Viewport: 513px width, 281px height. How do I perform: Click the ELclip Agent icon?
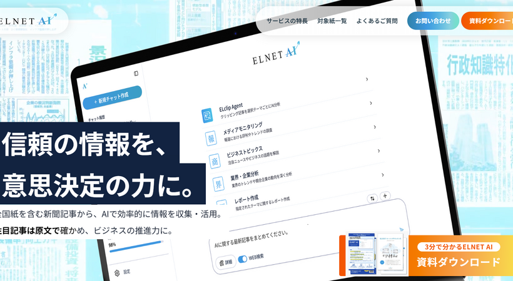pos(207,116)
